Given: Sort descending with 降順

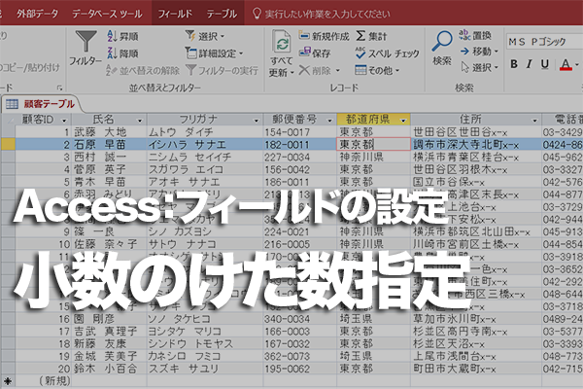Looking at the screenshot, I should pyautogui.click(x=122, y=53).
